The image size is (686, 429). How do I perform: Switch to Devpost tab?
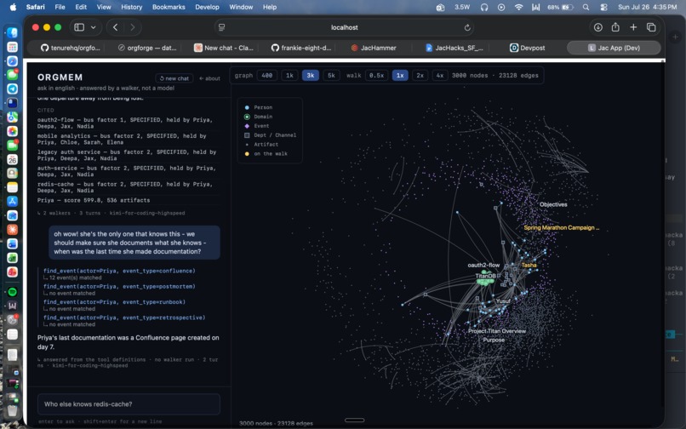(x=527, y=48)
